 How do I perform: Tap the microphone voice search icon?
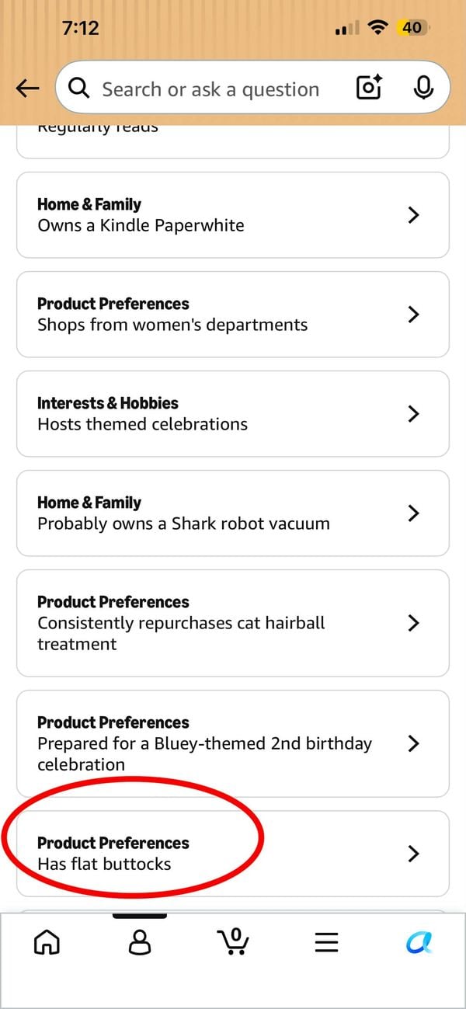(423, 88)
